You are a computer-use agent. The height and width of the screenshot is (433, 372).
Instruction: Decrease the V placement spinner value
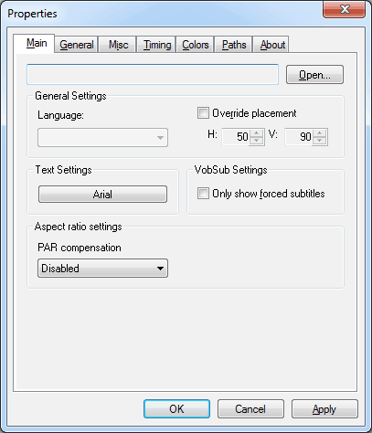click(320, 141)
